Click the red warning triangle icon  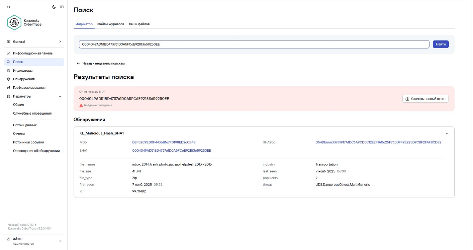(x=81, y=105)
